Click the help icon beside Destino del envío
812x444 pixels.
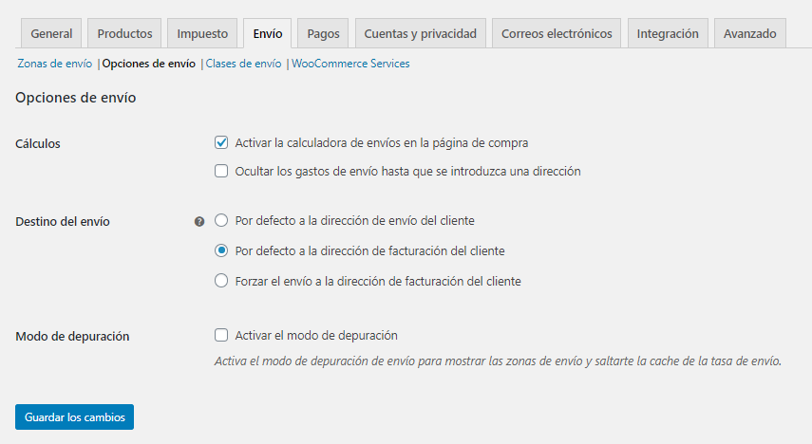(x=199, y=221)
